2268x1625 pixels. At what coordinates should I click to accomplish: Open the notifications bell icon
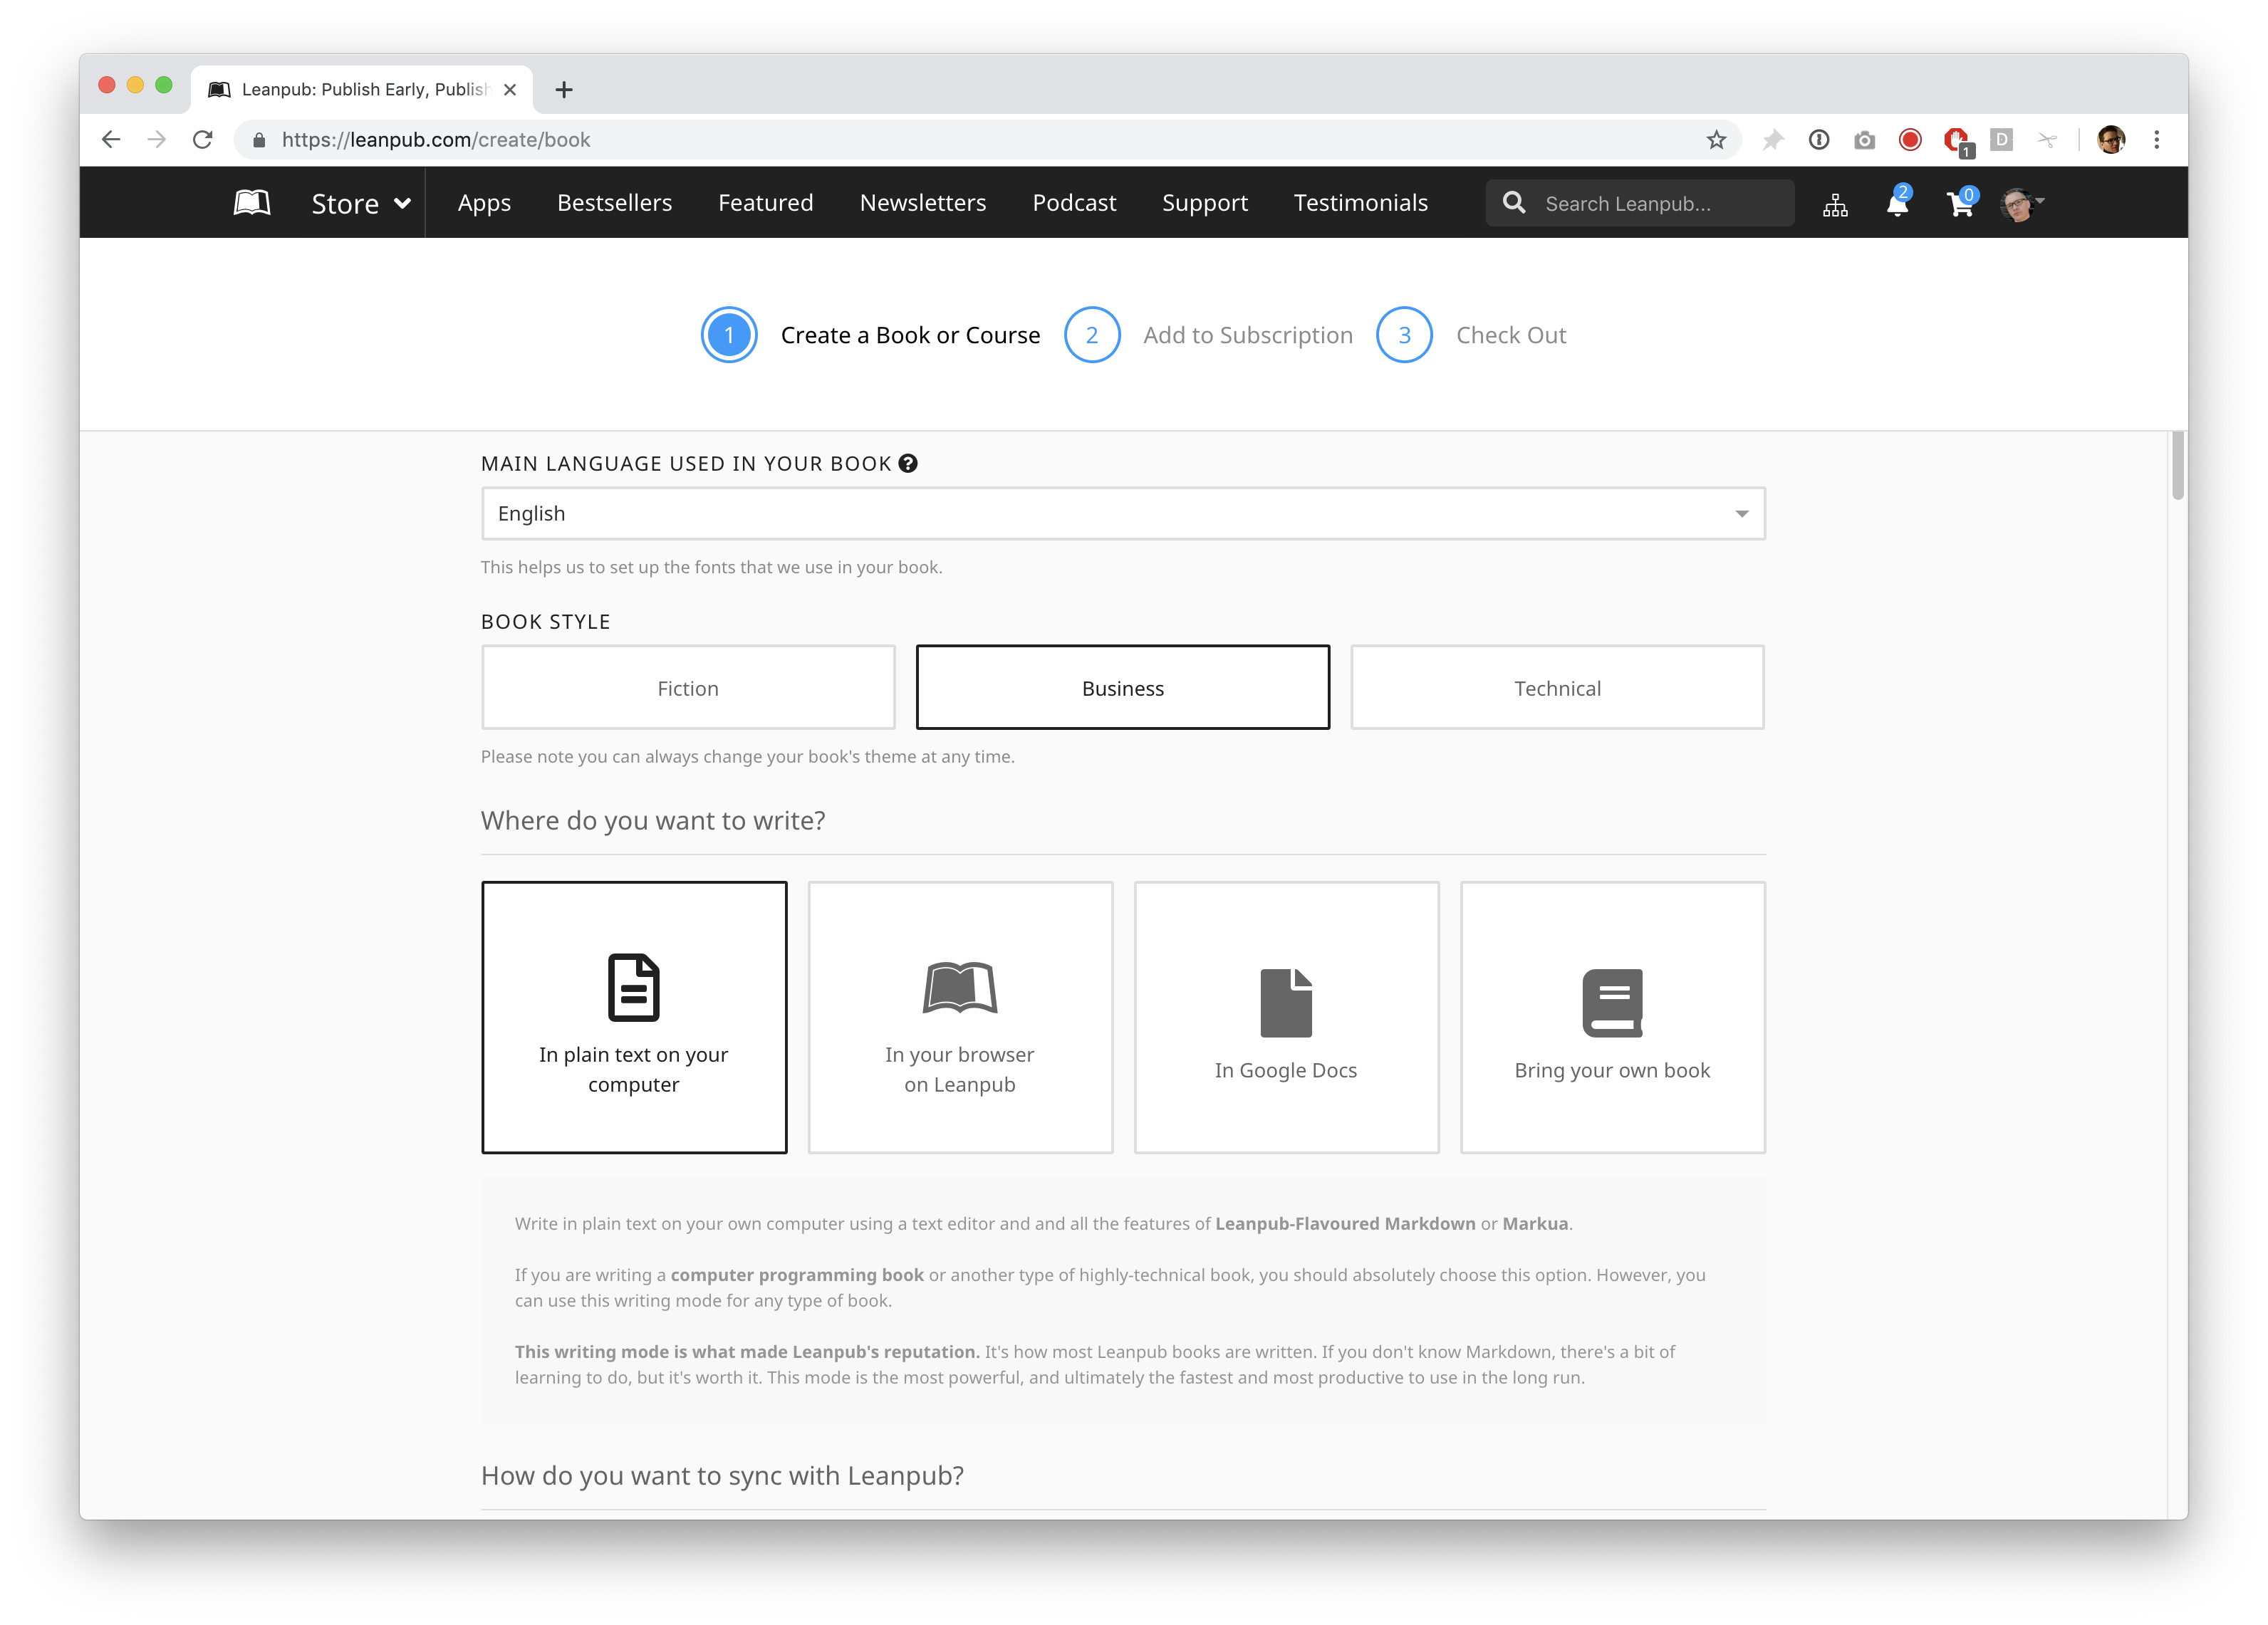click(1897, 202)
